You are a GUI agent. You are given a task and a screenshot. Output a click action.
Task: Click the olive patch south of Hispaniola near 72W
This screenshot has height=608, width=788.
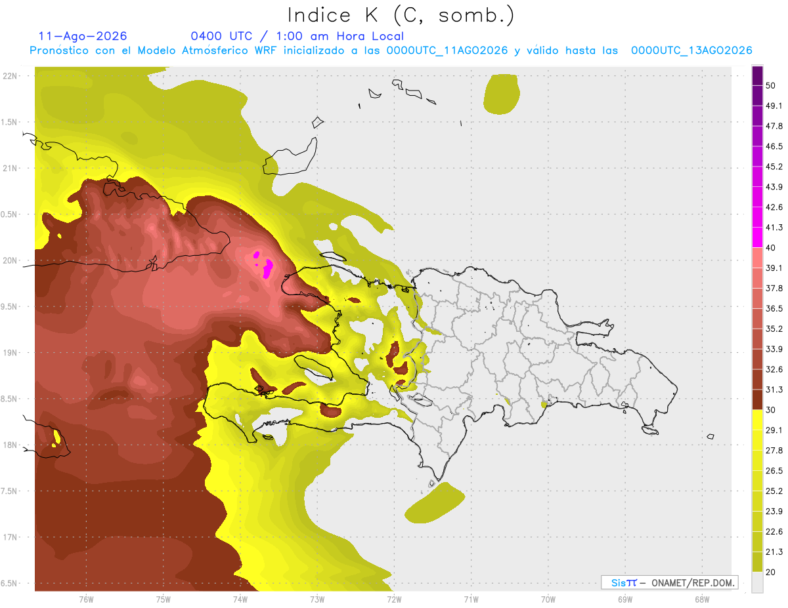click(435, 503)
